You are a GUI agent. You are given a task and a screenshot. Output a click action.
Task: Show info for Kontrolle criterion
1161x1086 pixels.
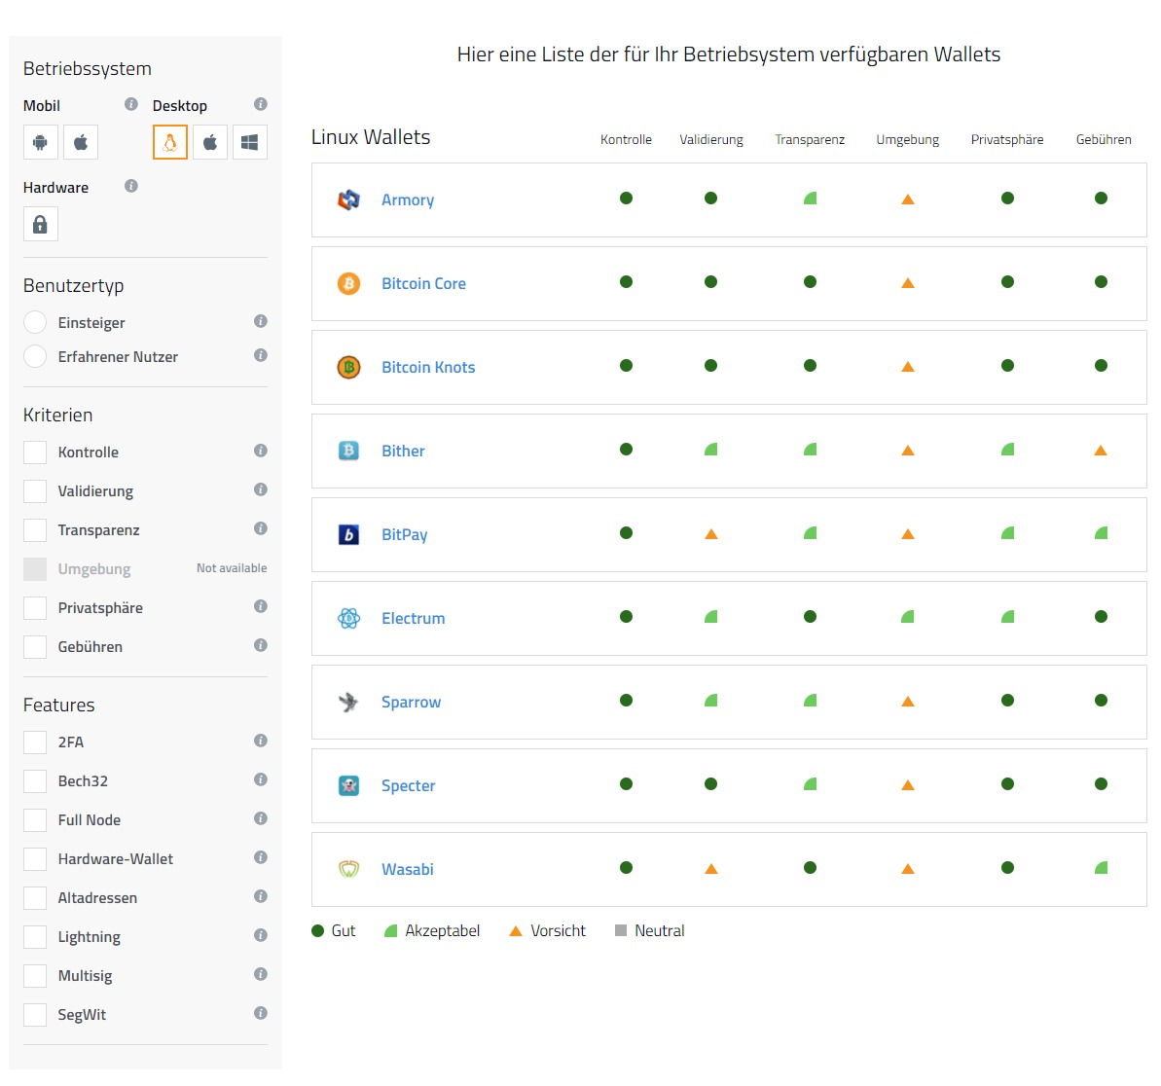[261, 451]
